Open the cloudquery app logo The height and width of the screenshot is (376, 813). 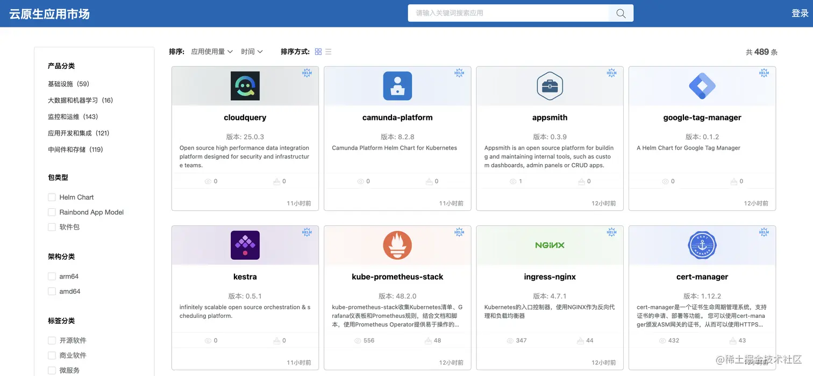pyautogui.click(x=245, y=86)
